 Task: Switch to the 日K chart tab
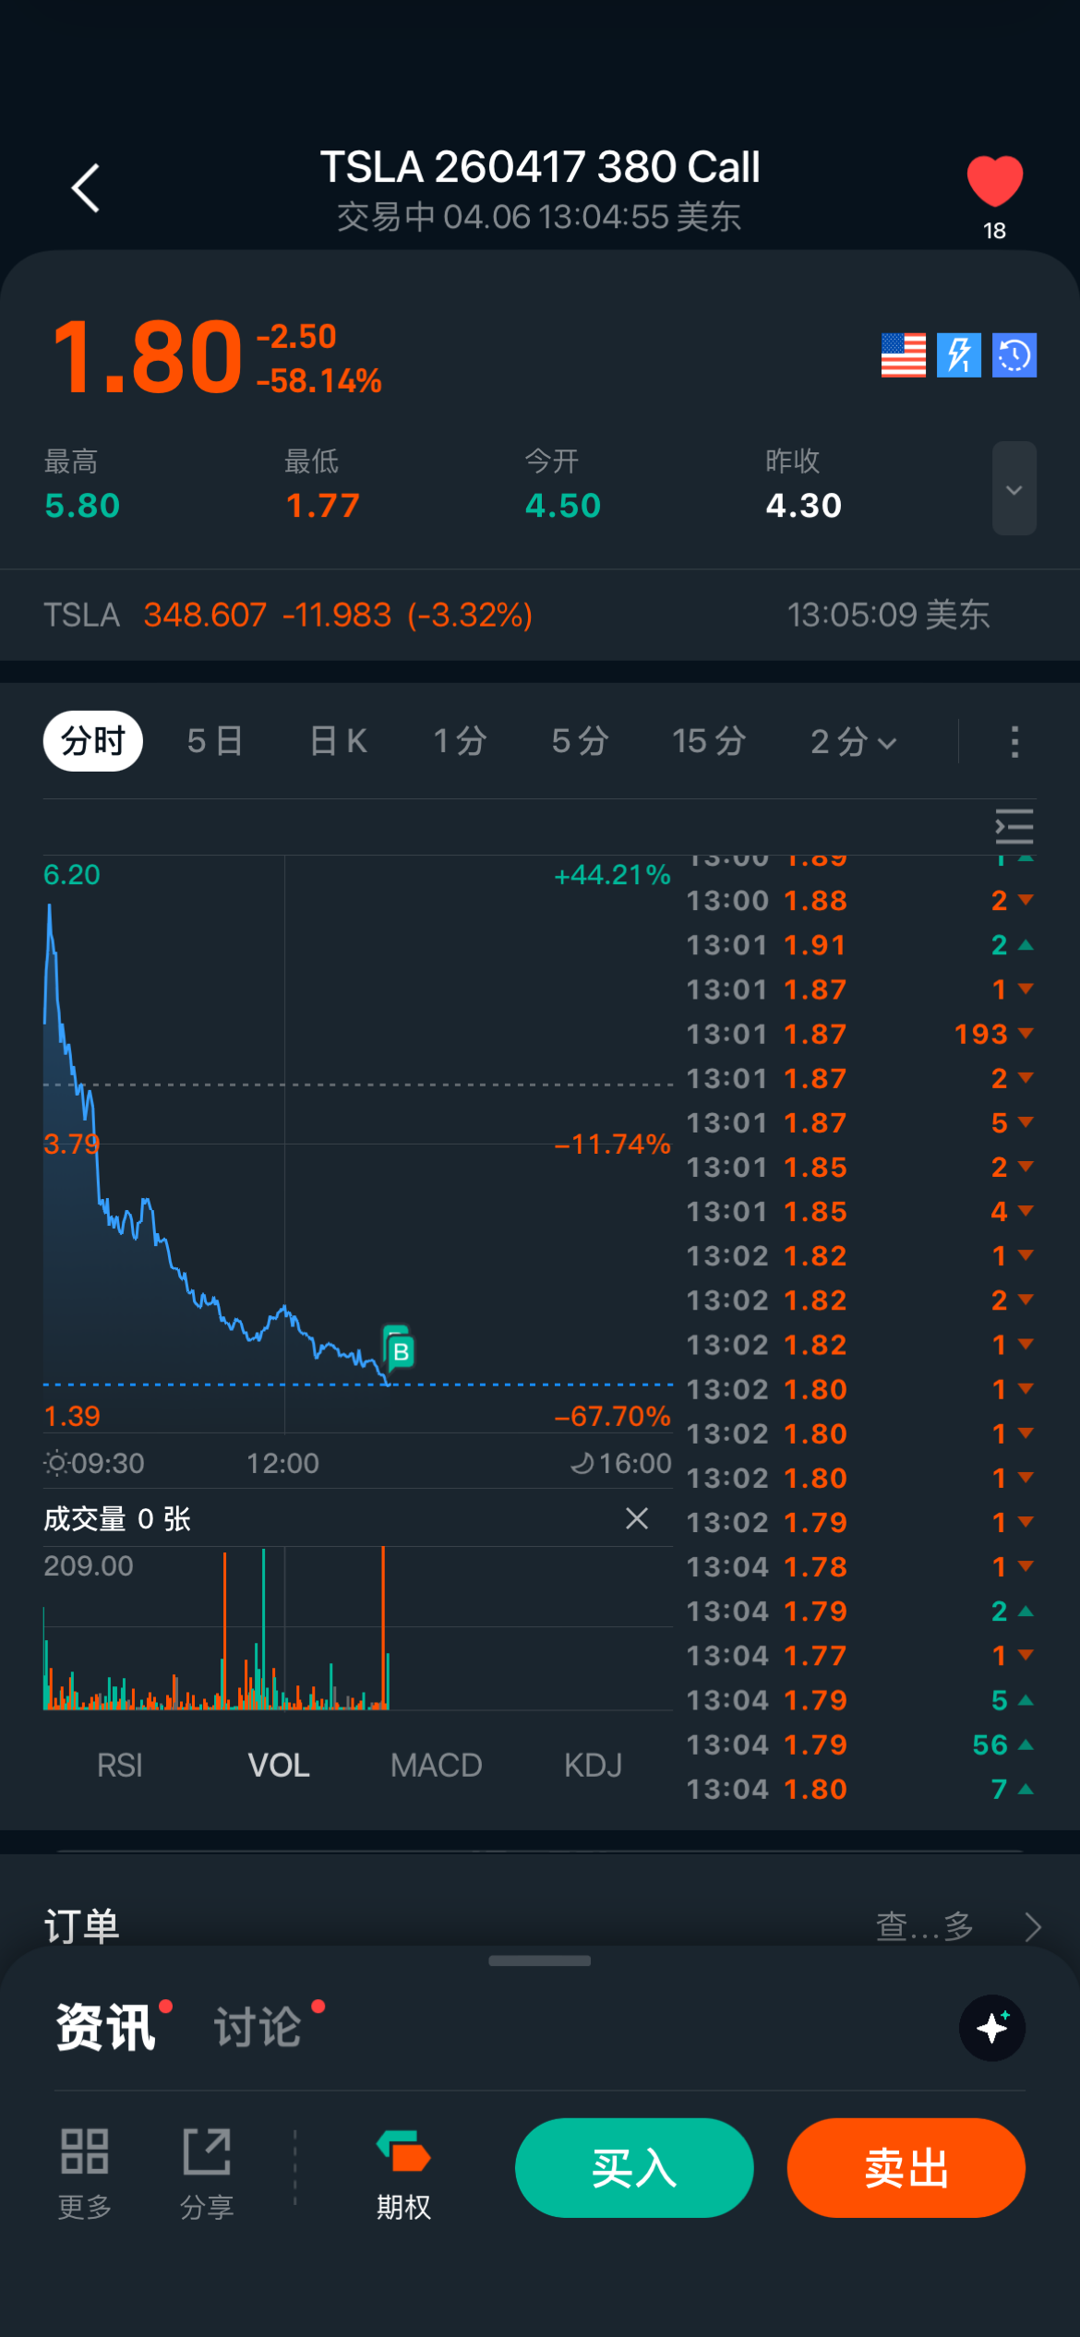point(339,741)
